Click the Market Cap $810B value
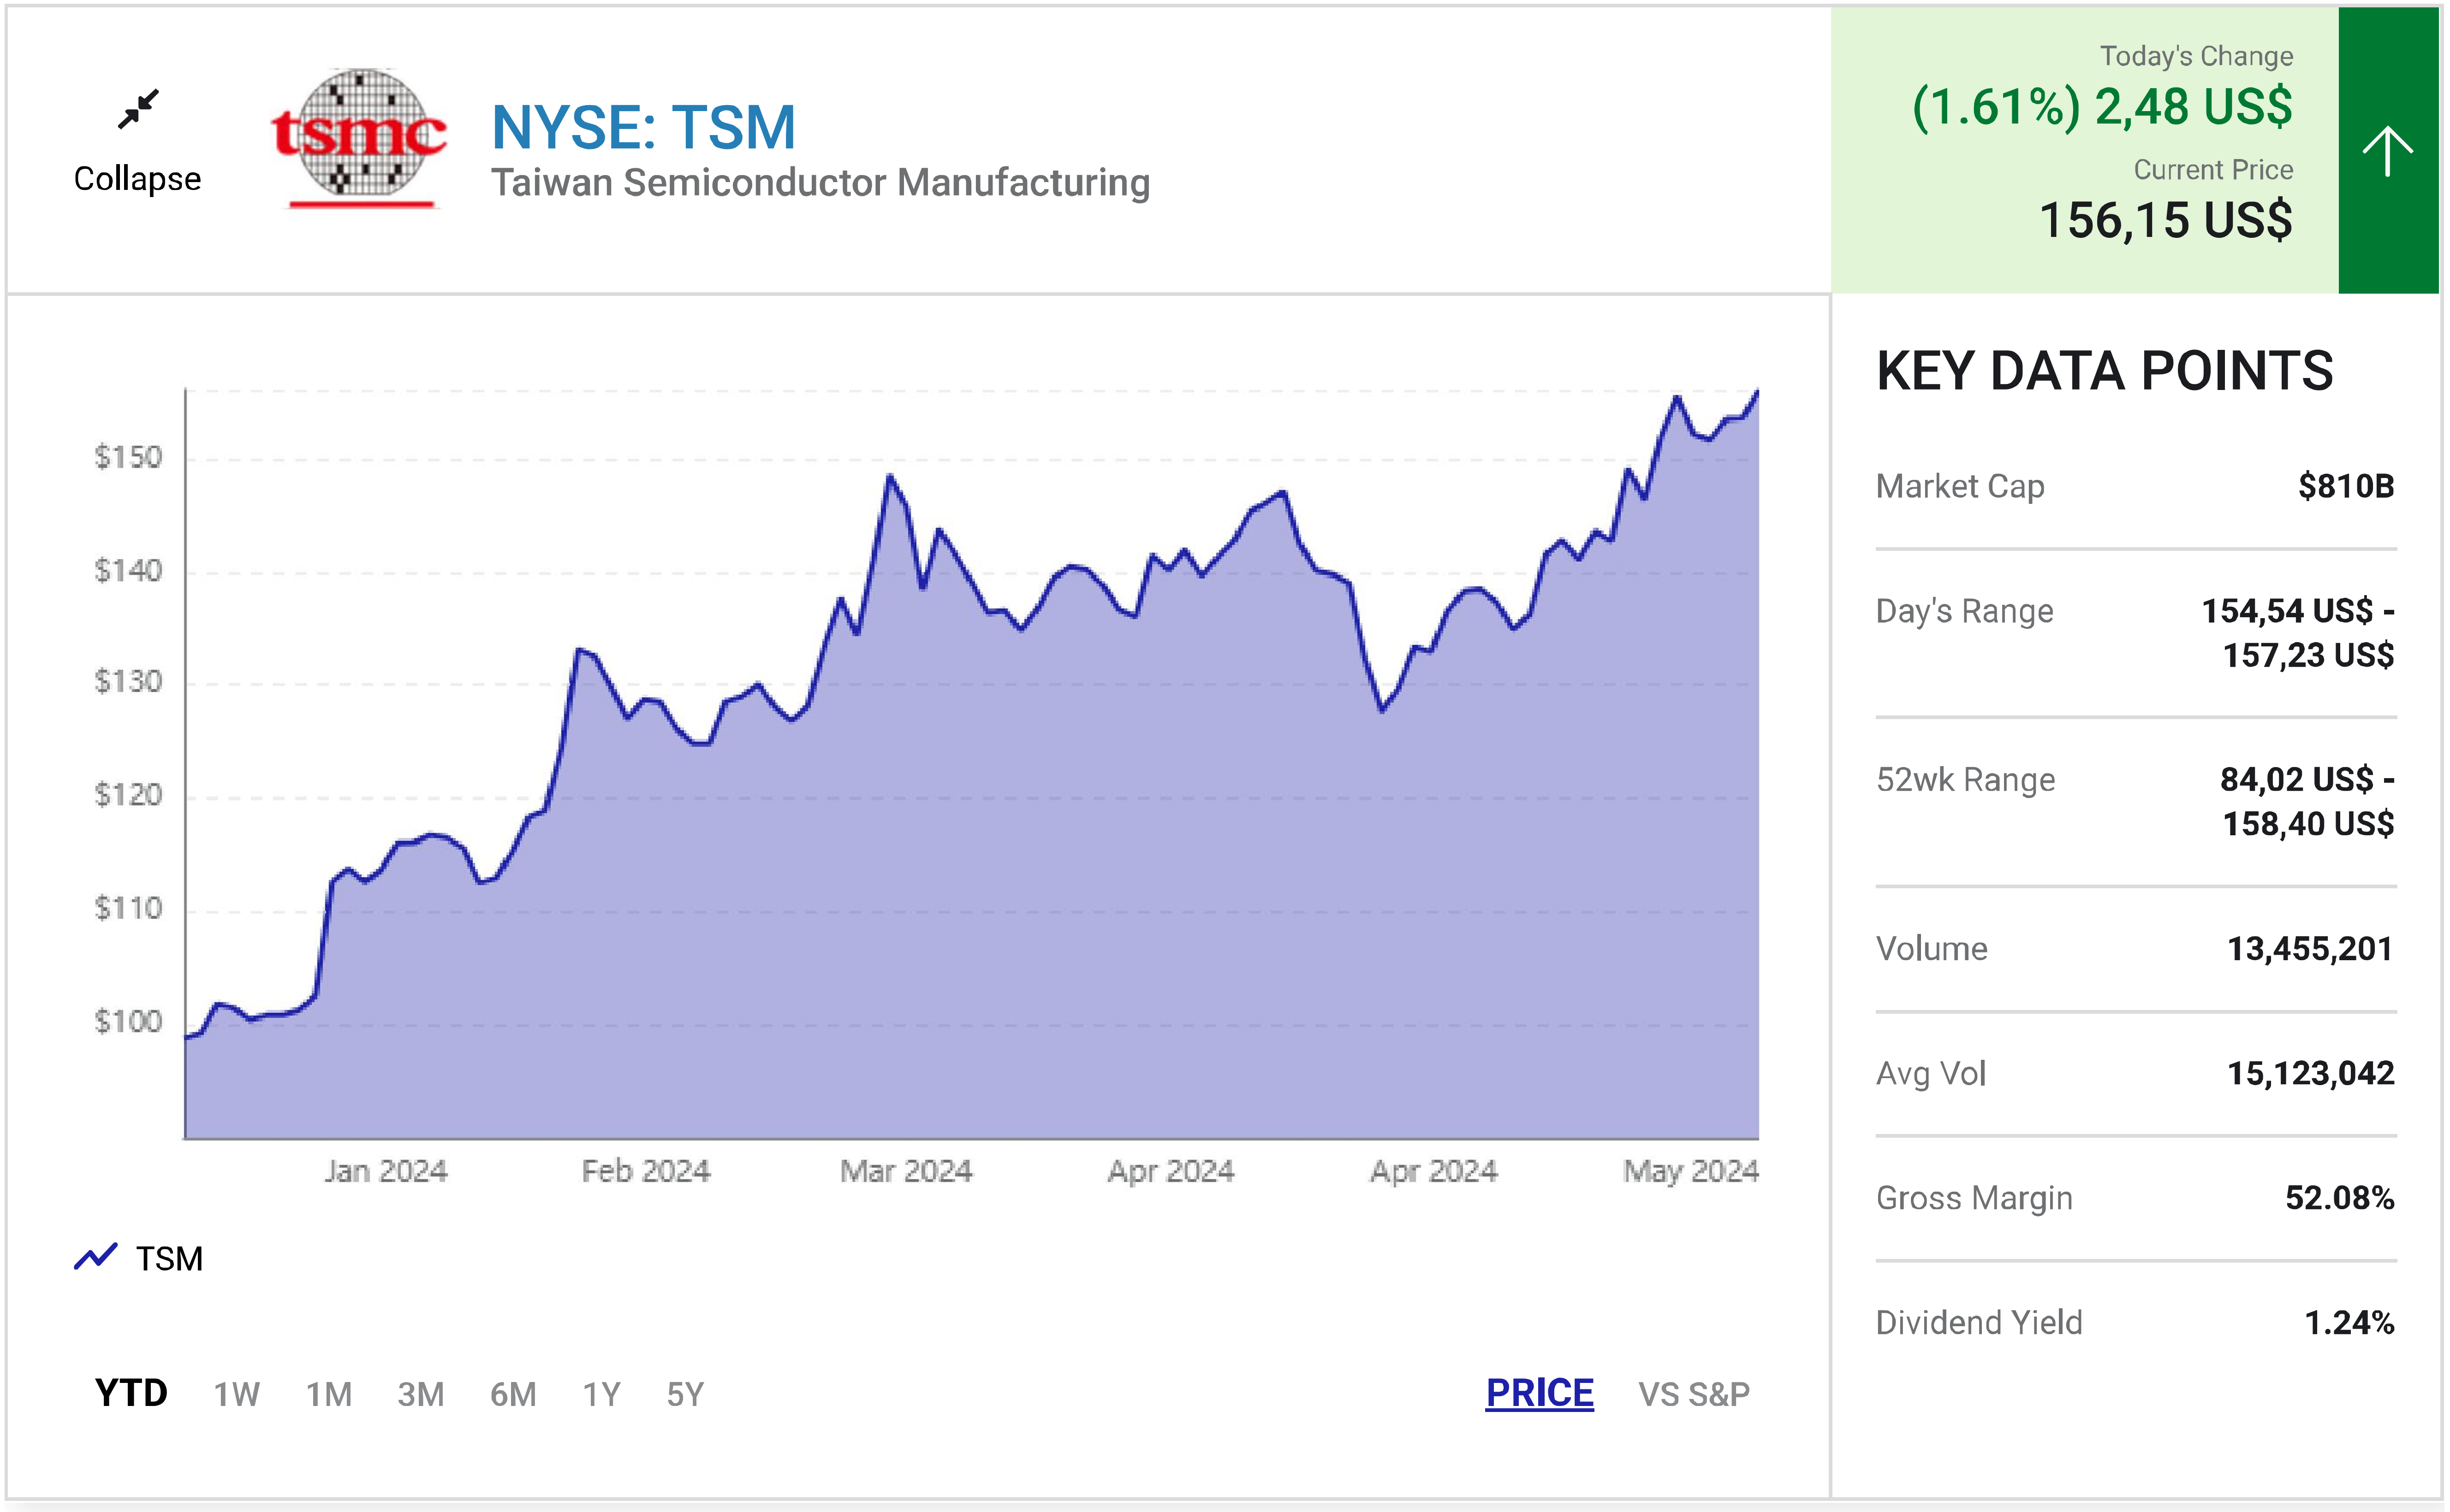 pyautogui.click(x=2345, y=486)
